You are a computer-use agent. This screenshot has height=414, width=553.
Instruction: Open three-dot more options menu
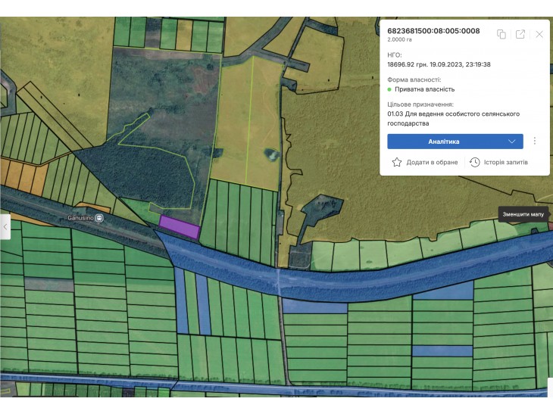535,141
